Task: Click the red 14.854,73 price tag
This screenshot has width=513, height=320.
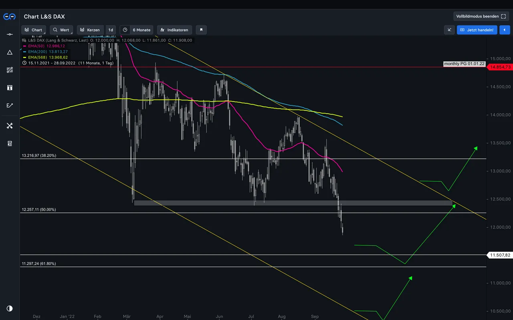Action: (x=500, y=67)
